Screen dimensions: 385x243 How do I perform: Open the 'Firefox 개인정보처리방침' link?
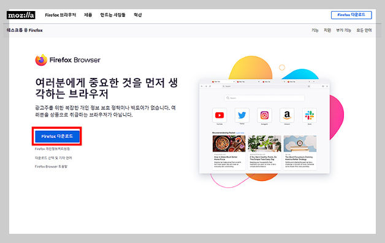(52, 149)
